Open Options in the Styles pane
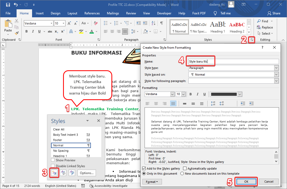The image size is (287, 189). (87, 173)
